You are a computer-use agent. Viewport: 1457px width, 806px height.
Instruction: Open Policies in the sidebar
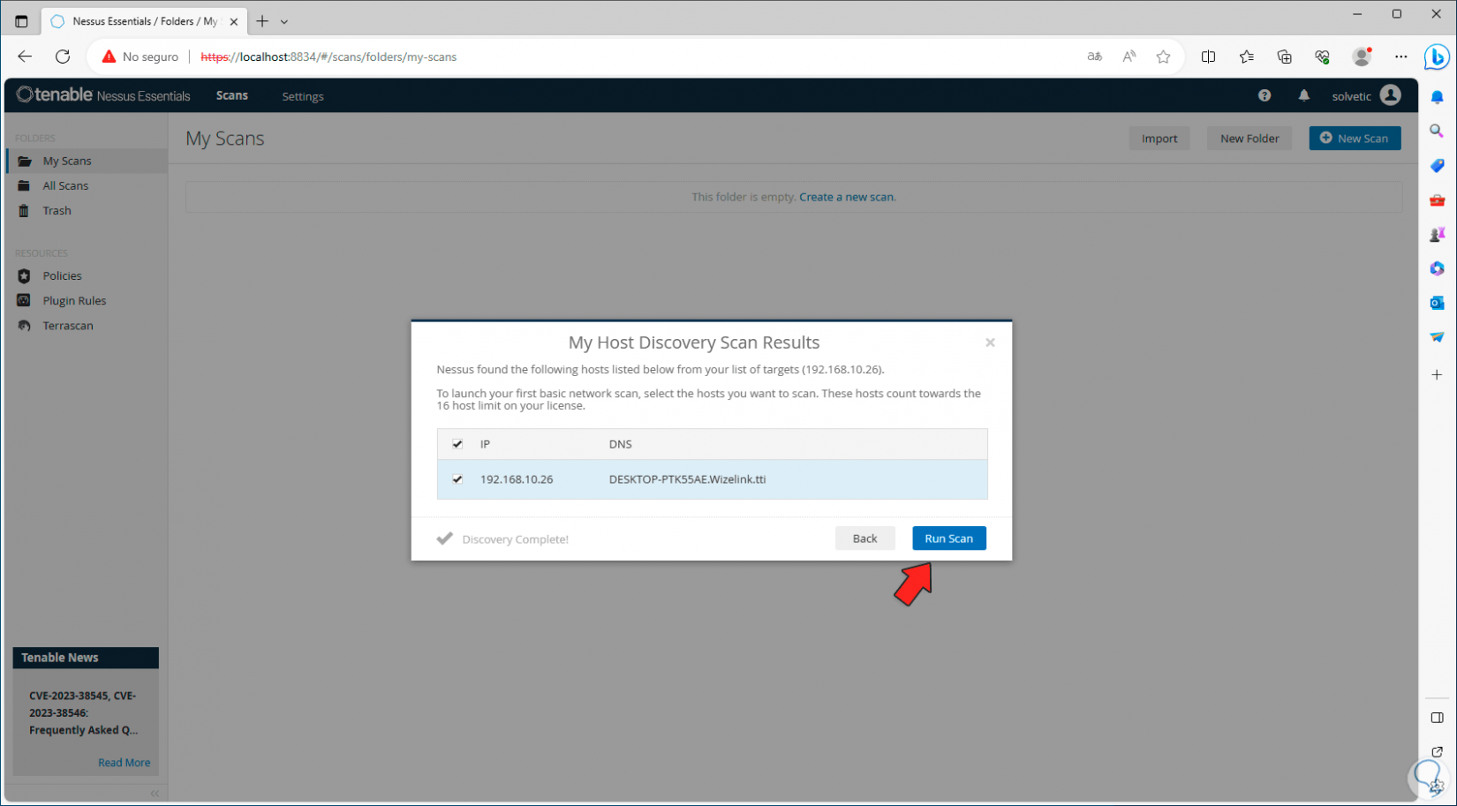coord(62,275)
